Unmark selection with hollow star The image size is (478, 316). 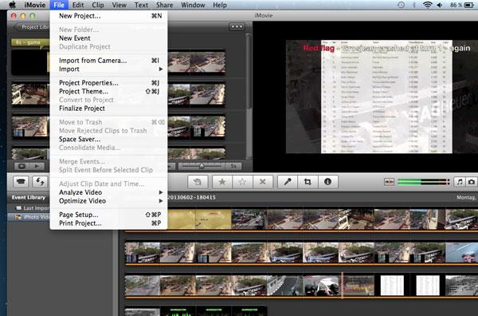(x=242, y=182)
